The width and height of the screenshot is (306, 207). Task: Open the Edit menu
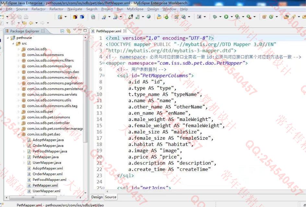pos(9,9)
